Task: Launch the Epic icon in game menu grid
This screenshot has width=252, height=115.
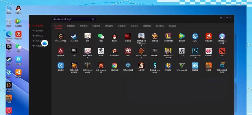Action: click(74, 51)
